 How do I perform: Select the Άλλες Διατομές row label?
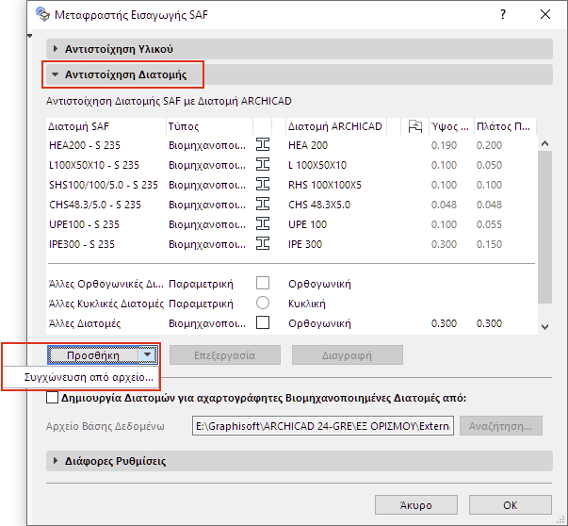click(x=85, y=323)
